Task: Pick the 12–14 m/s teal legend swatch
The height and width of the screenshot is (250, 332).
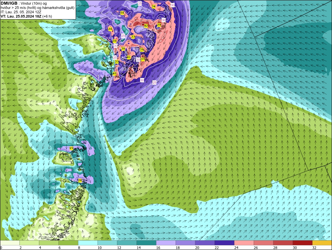Action: tap(127, 243)
